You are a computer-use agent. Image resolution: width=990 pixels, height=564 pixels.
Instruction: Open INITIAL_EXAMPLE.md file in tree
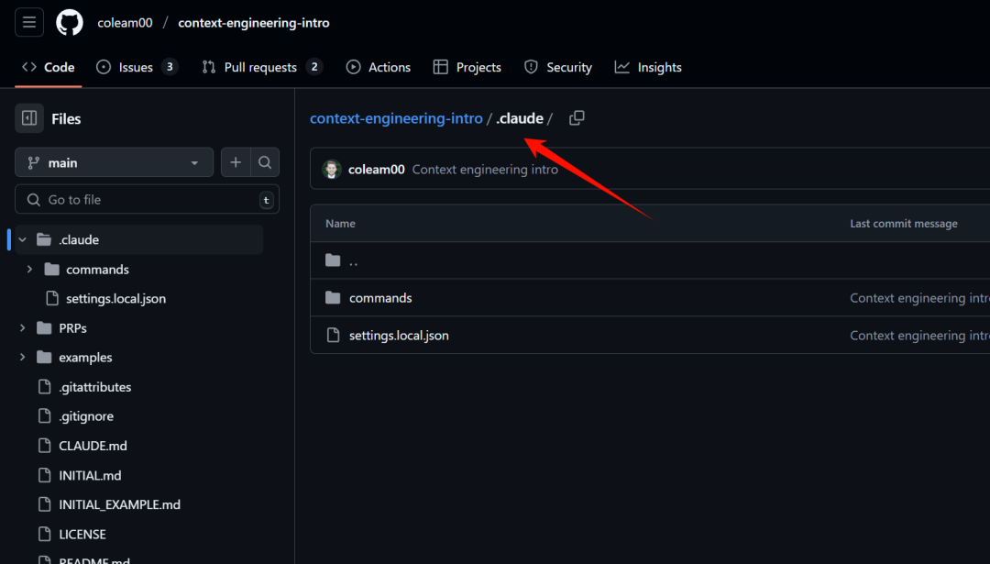[x=119, y=504]
